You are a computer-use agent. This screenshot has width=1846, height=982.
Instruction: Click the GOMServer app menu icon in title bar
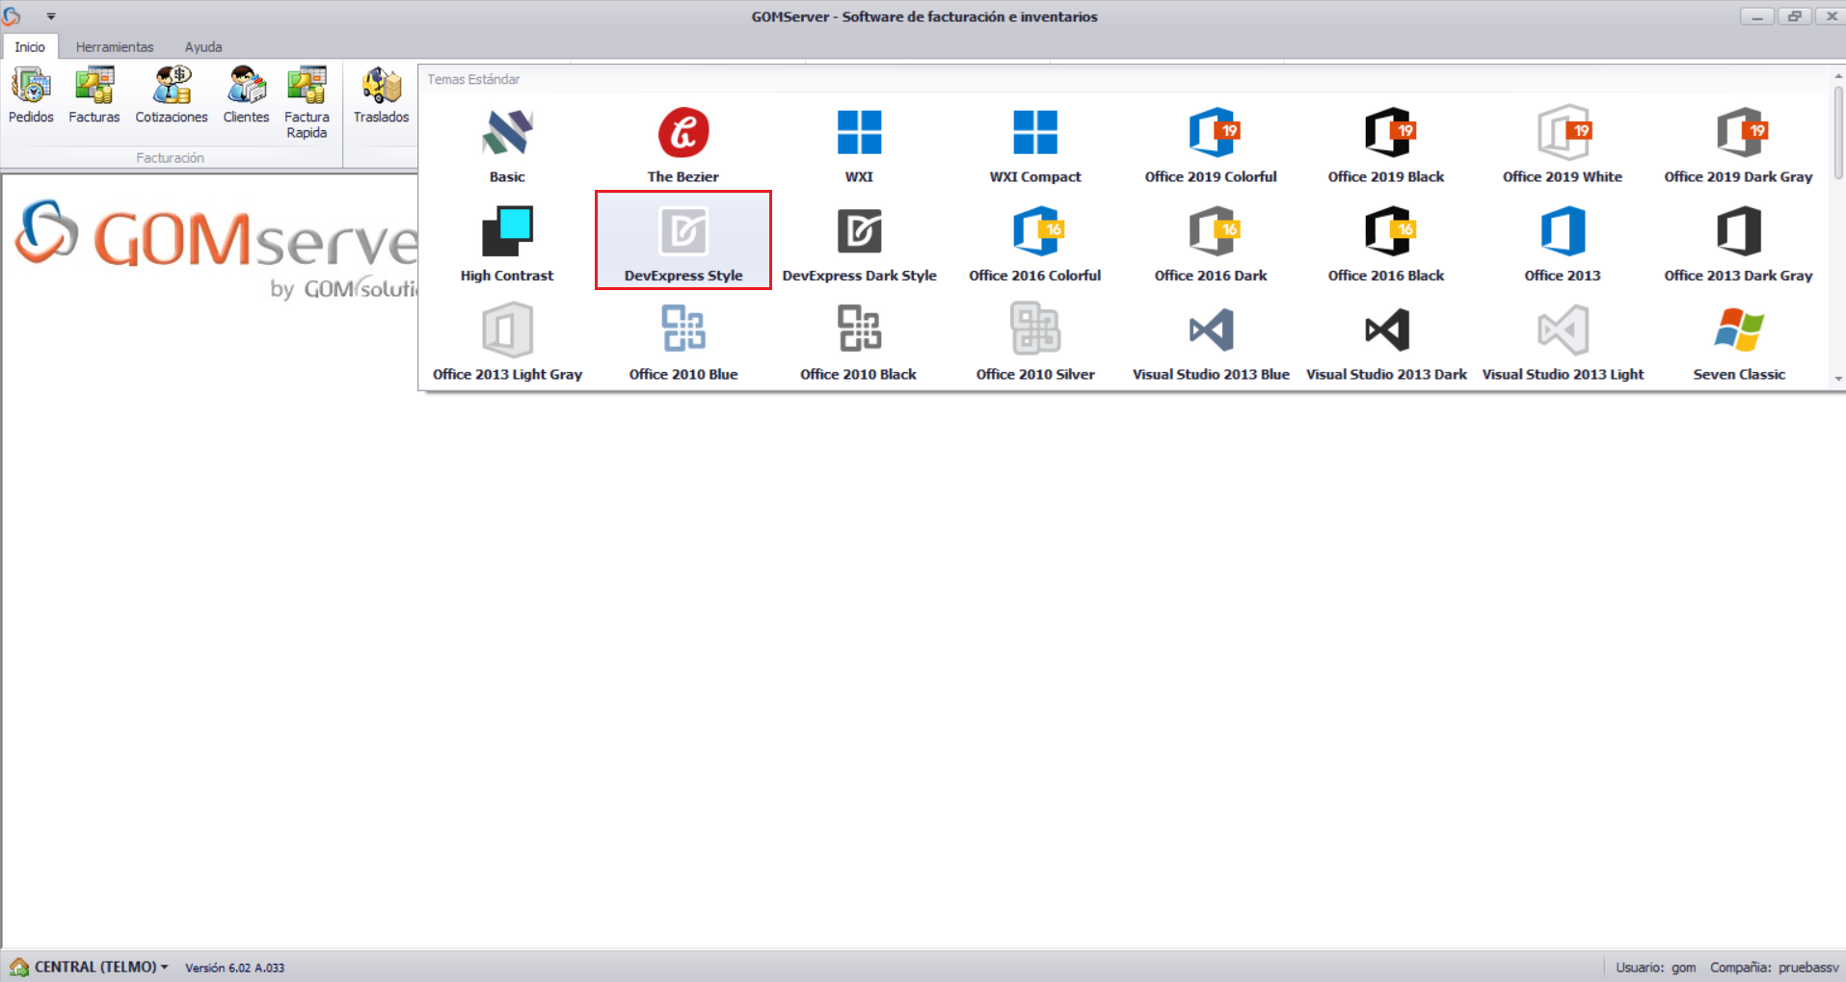[13, 15]
